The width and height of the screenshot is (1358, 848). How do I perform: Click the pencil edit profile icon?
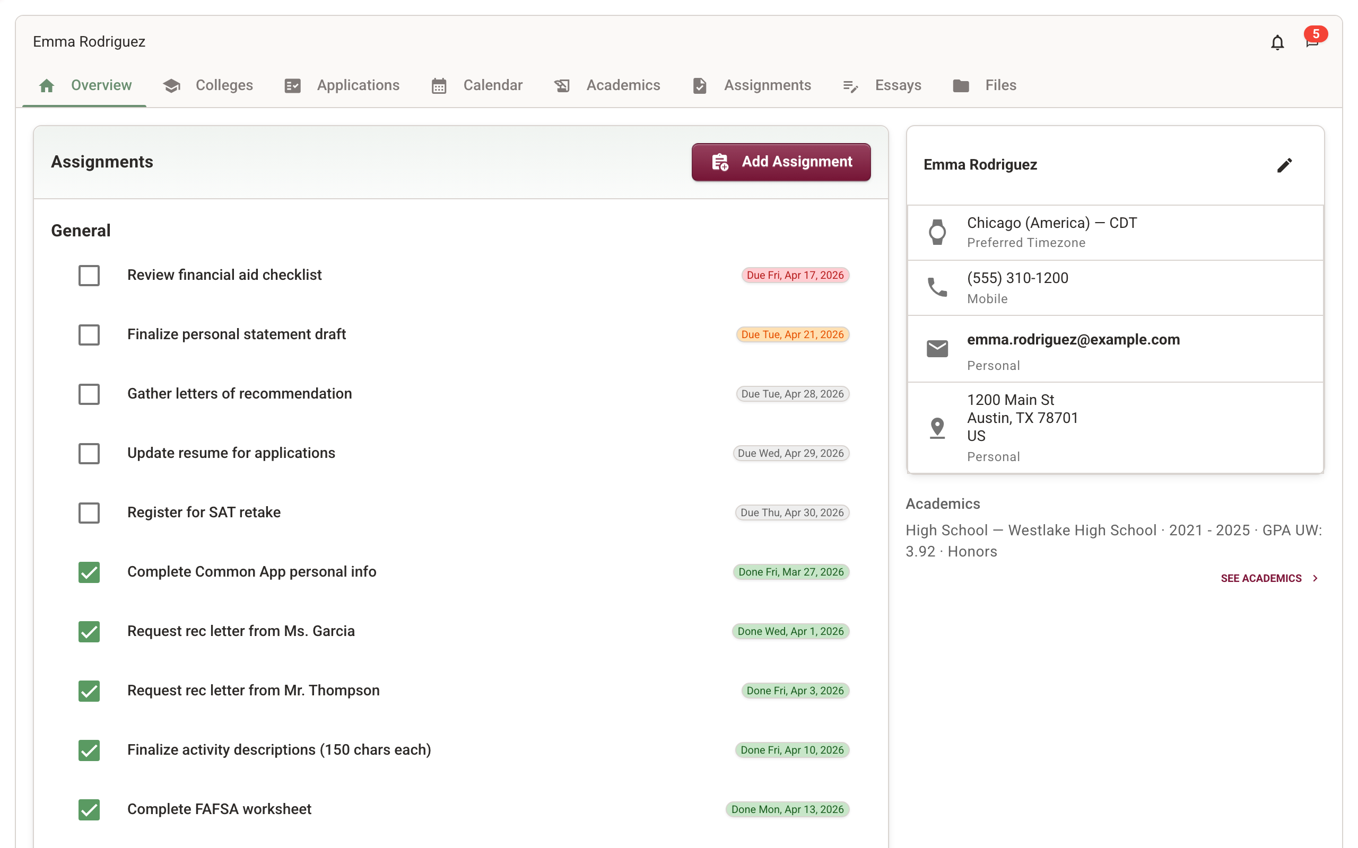pos(1284,165)
